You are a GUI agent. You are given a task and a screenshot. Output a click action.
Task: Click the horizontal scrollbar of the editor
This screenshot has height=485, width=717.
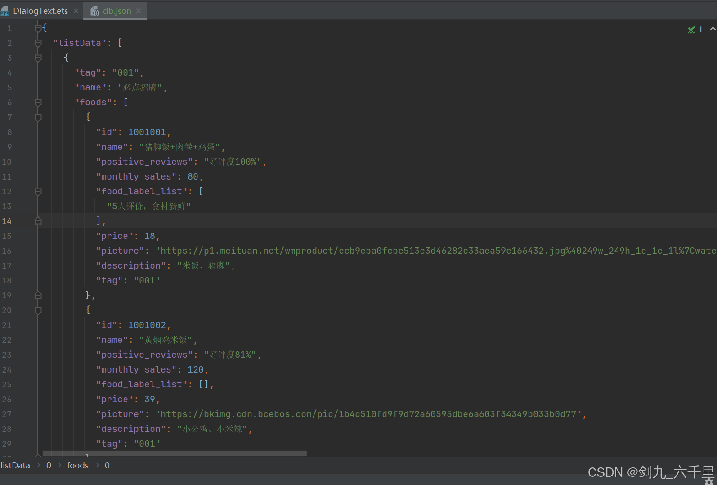click(175, 454)
